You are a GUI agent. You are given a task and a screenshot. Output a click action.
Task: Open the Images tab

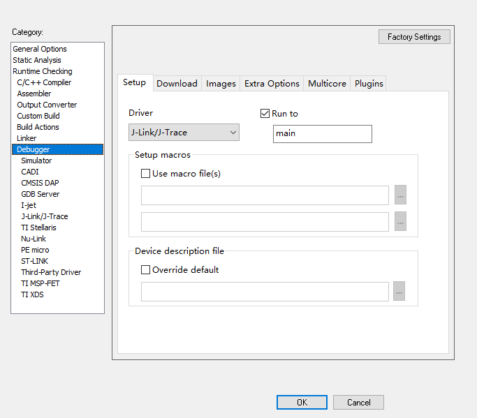pyautogui.click(x=221, y=84)
